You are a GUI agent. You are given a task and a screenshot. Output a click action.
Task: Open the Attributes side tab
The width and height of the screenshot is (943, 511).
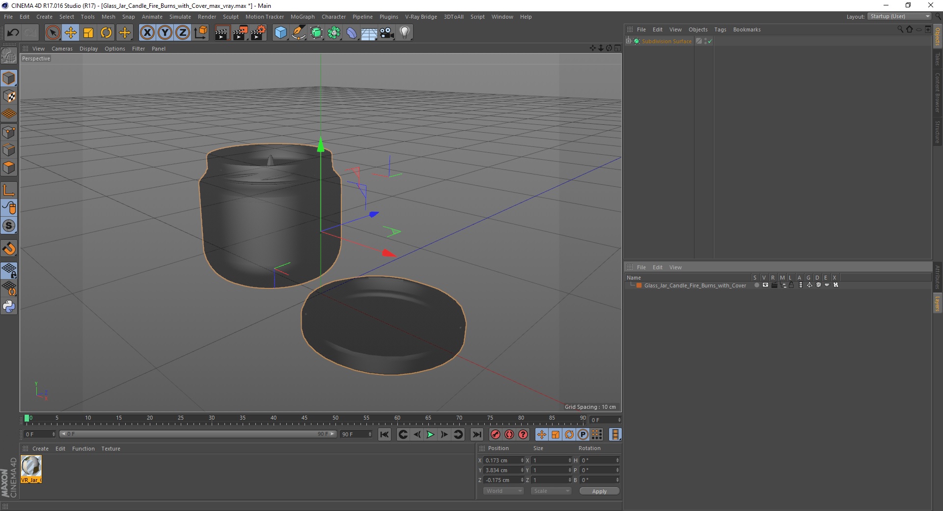[x=937, y=277]
